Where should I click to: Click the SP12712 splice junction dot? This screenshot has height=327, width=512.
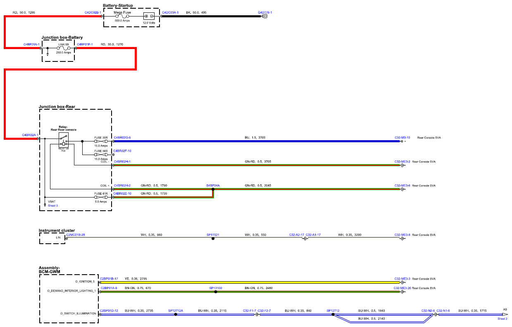333,314
